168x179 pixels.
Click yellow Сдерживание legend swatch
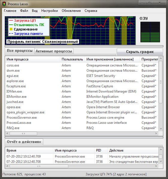pyautogui.click(x=11, y=29)
